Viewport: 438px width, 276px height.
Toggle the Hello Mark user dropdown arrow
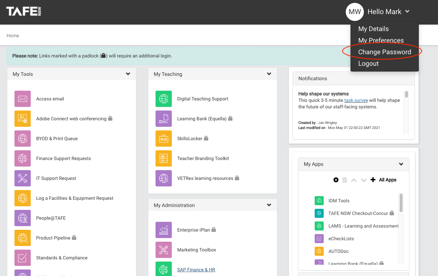pyautogui.click(x=407, y=12)
